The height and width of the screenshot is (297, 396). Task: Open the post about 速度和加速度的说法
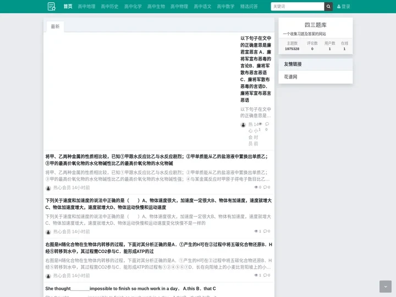click(x=158, y=204)
